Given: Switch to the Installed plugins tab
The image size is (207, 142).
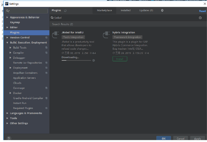Looking at the screenshot, I should (x=125, y=11).
